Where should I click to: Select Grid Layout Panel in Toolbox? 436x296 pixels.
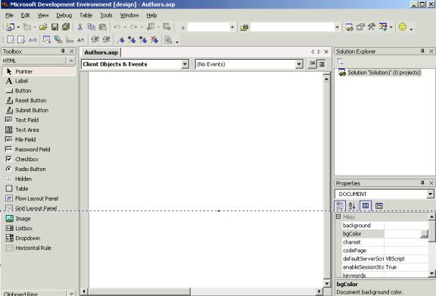pyautogui.click(x=39, y=208)
